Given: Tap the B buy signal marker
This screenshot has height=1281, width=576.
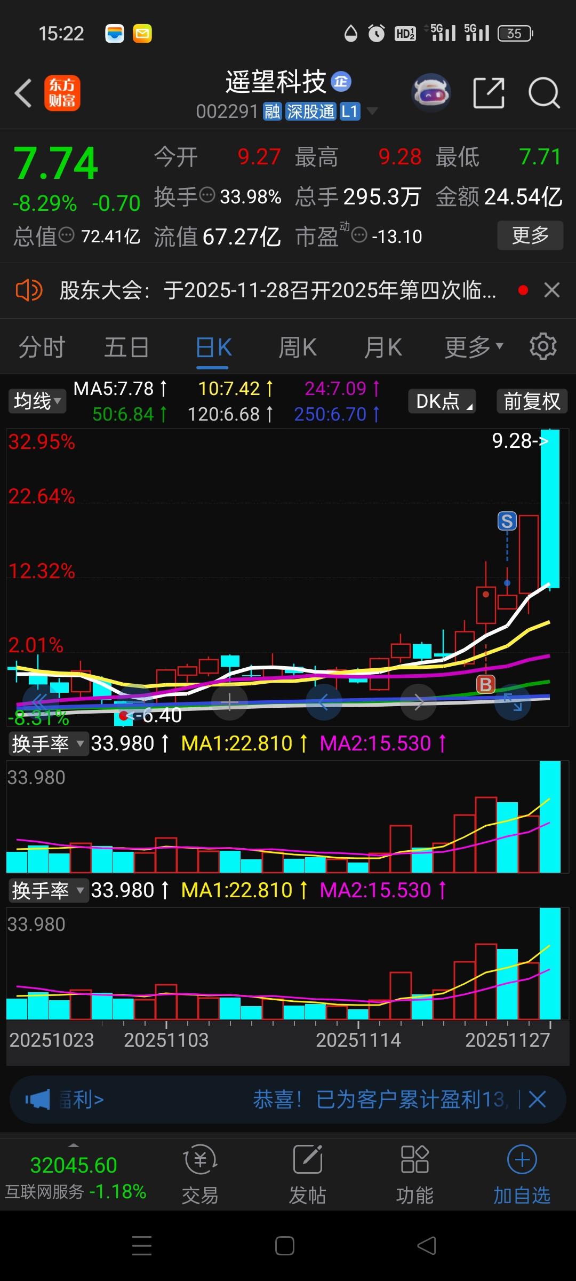Looking at the screenshot, I should (x=486, y=684).
